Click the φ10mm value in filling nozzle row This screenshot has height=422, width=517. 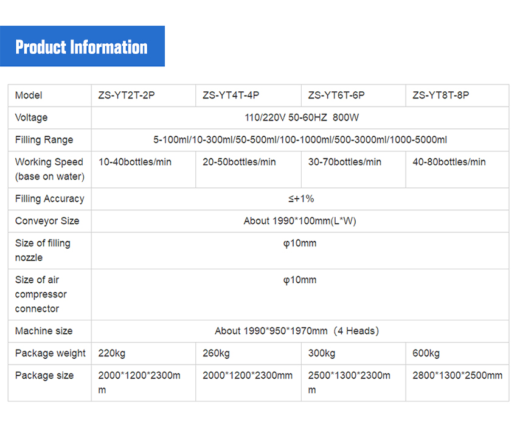(300, 243)
